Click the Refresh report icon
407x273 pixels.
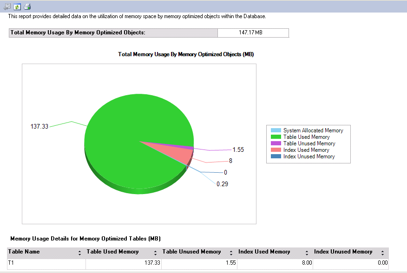(x=17, y=6)
